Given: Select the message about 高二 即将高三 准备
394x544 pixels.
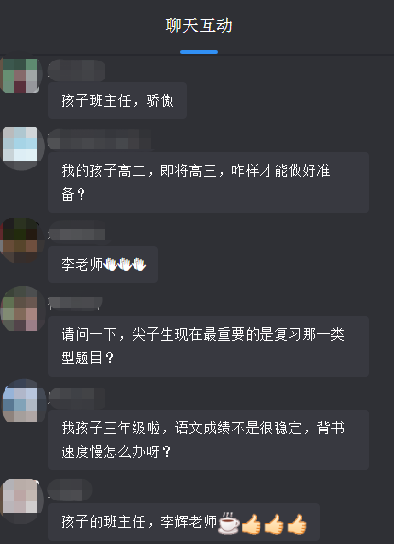Looking at the screenshot, I should click(x=208, y=183).
